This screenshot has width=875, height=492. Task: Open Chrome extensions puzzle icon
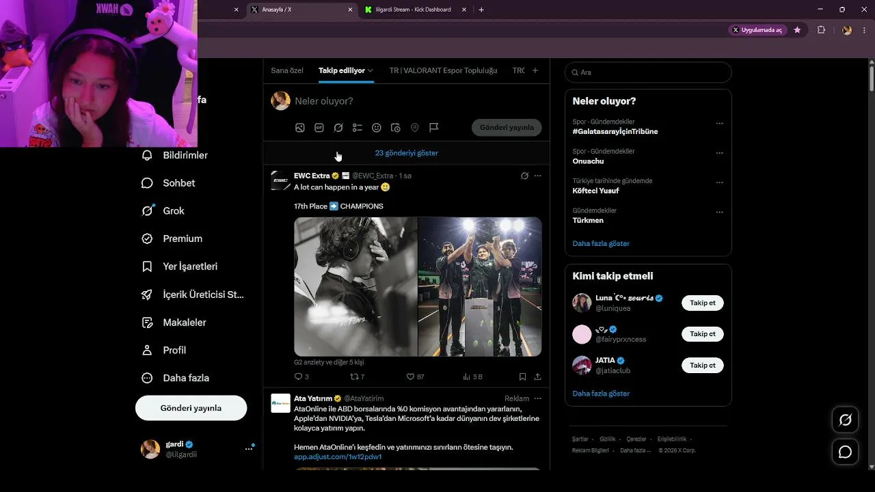[x=822, y=30]
